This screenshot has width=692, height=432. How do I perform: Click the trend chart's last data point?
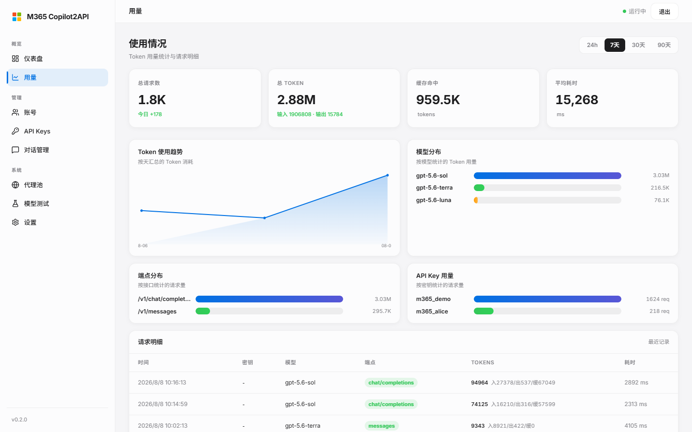387,175
